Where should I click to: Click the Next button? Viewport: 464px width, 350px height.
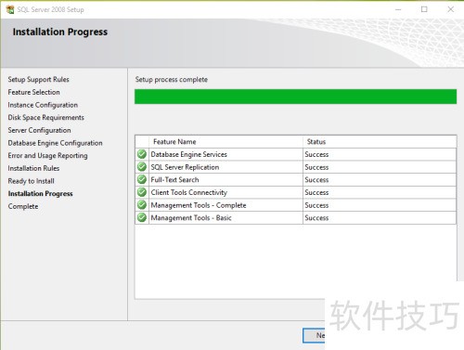[x=314, y=335]
